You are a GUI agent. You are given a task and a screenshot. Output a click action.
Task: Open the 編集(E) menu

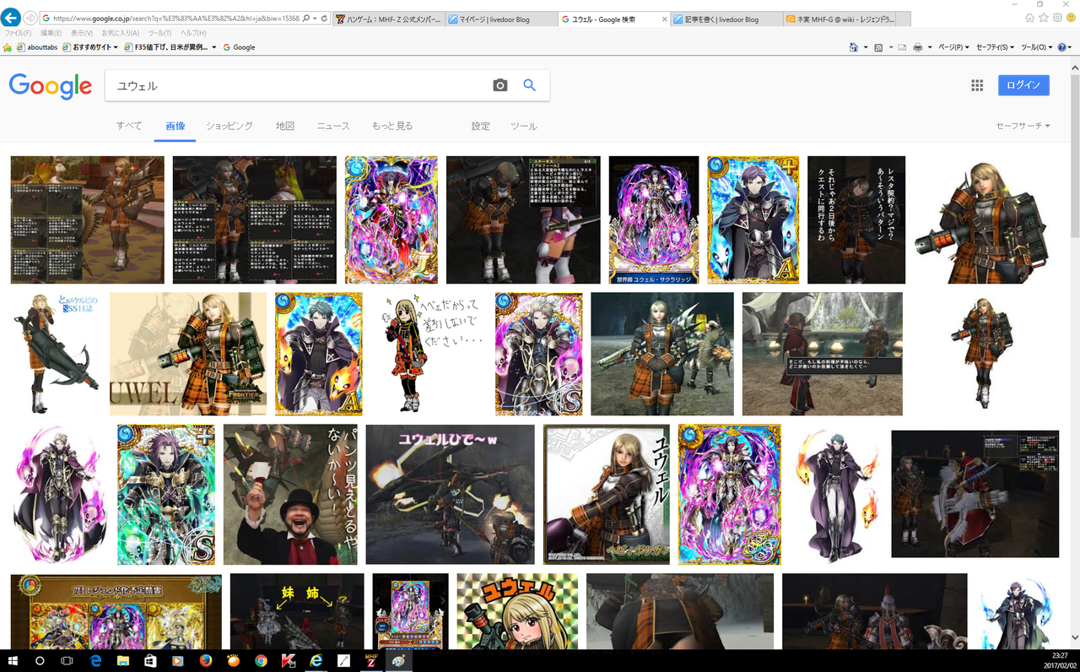[53, 33]
